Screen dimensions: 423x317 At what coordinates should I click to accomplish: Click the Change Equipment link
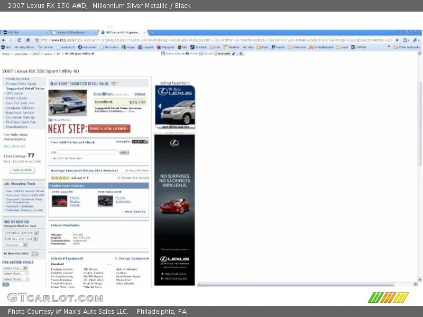pos(132,258)
